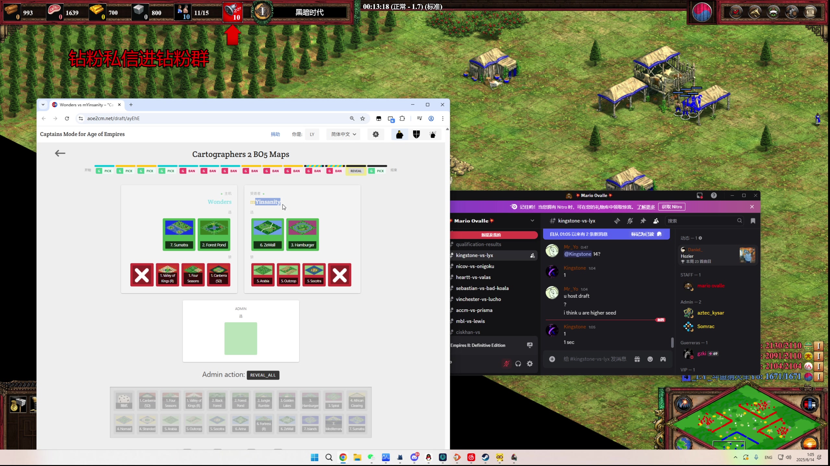This screenshot has width=830, height=466.
Task: Toggle Discord channel notification bell mute
Action: (x=630, y=221)
